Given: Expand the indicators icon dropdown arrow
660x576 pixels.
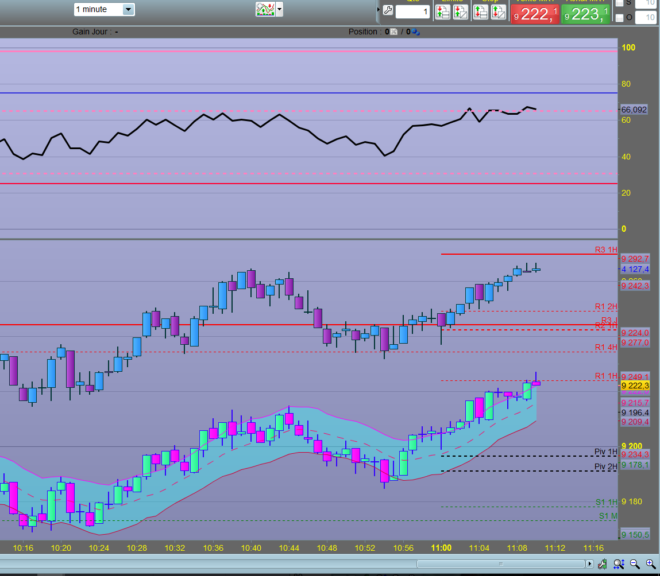Looking at the screenshot, I should 280,9.
